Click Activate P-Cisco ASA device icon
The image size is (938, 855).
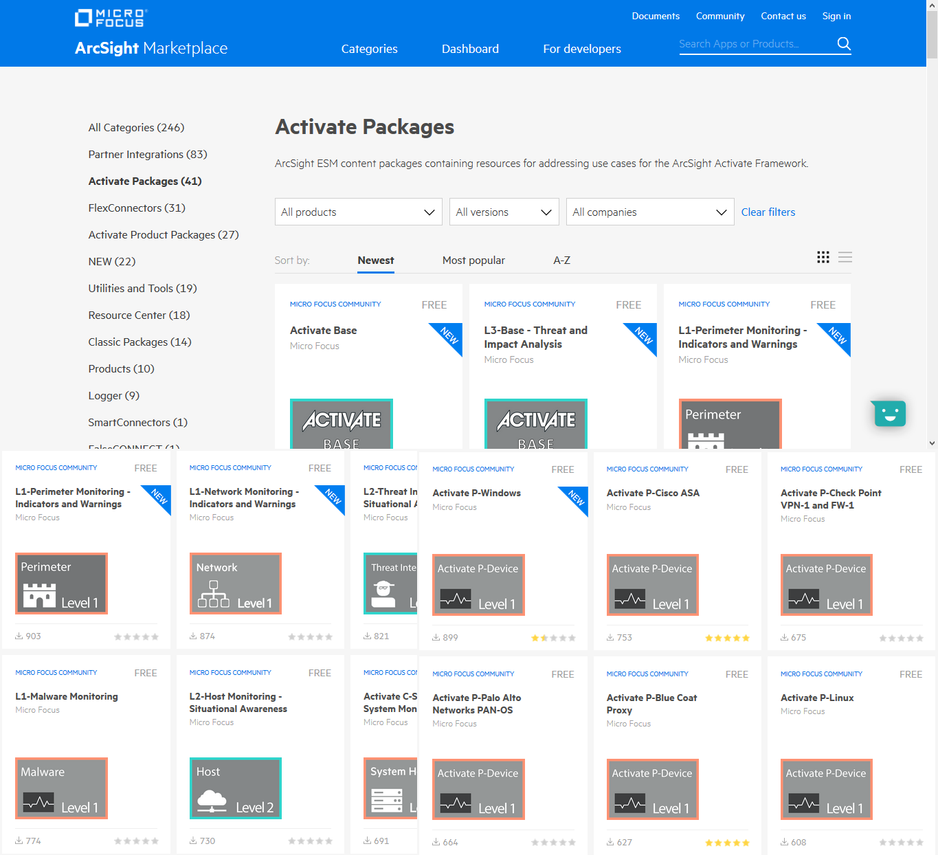point(653,585)
